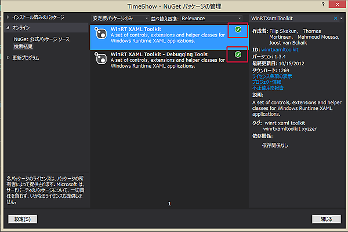Click the installed checkmark on WinRT XAML Toolkit
The image size is (348, 232).
click(238, 30)
